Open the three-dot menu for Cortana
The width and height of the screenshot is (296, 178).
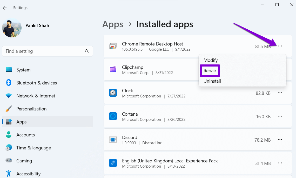pyautogui.click(x=280, y=116)
